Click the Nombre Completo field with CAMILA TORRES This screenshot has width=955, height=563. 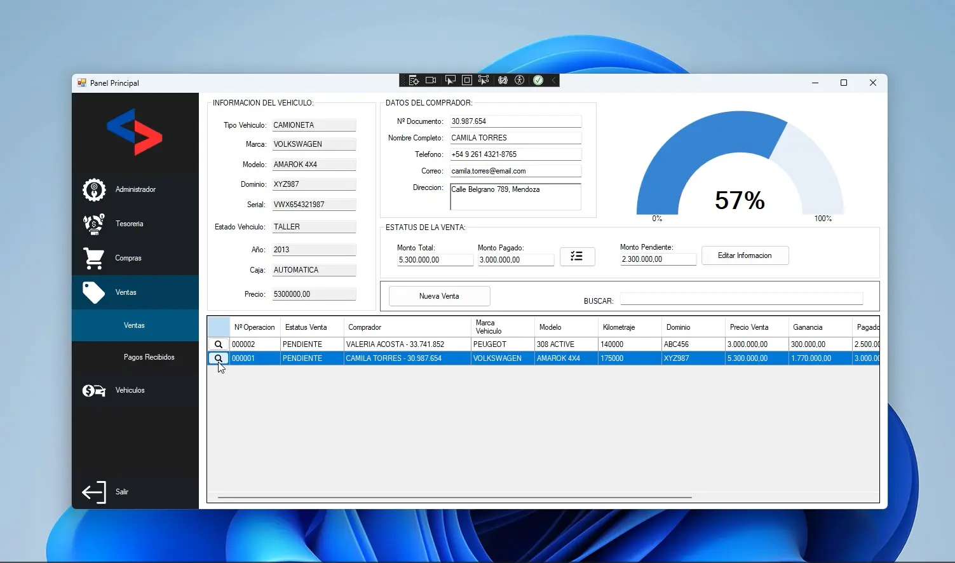[x=515, y=138]
